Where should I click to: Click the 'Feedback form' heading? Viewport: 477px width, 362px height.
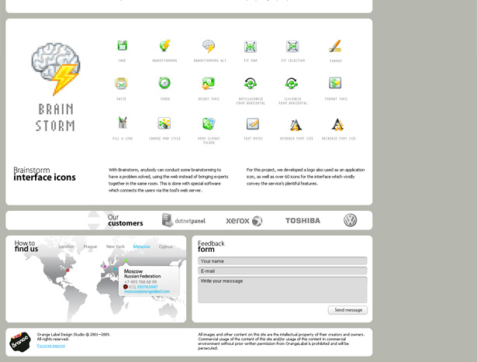tap(211, 247)
